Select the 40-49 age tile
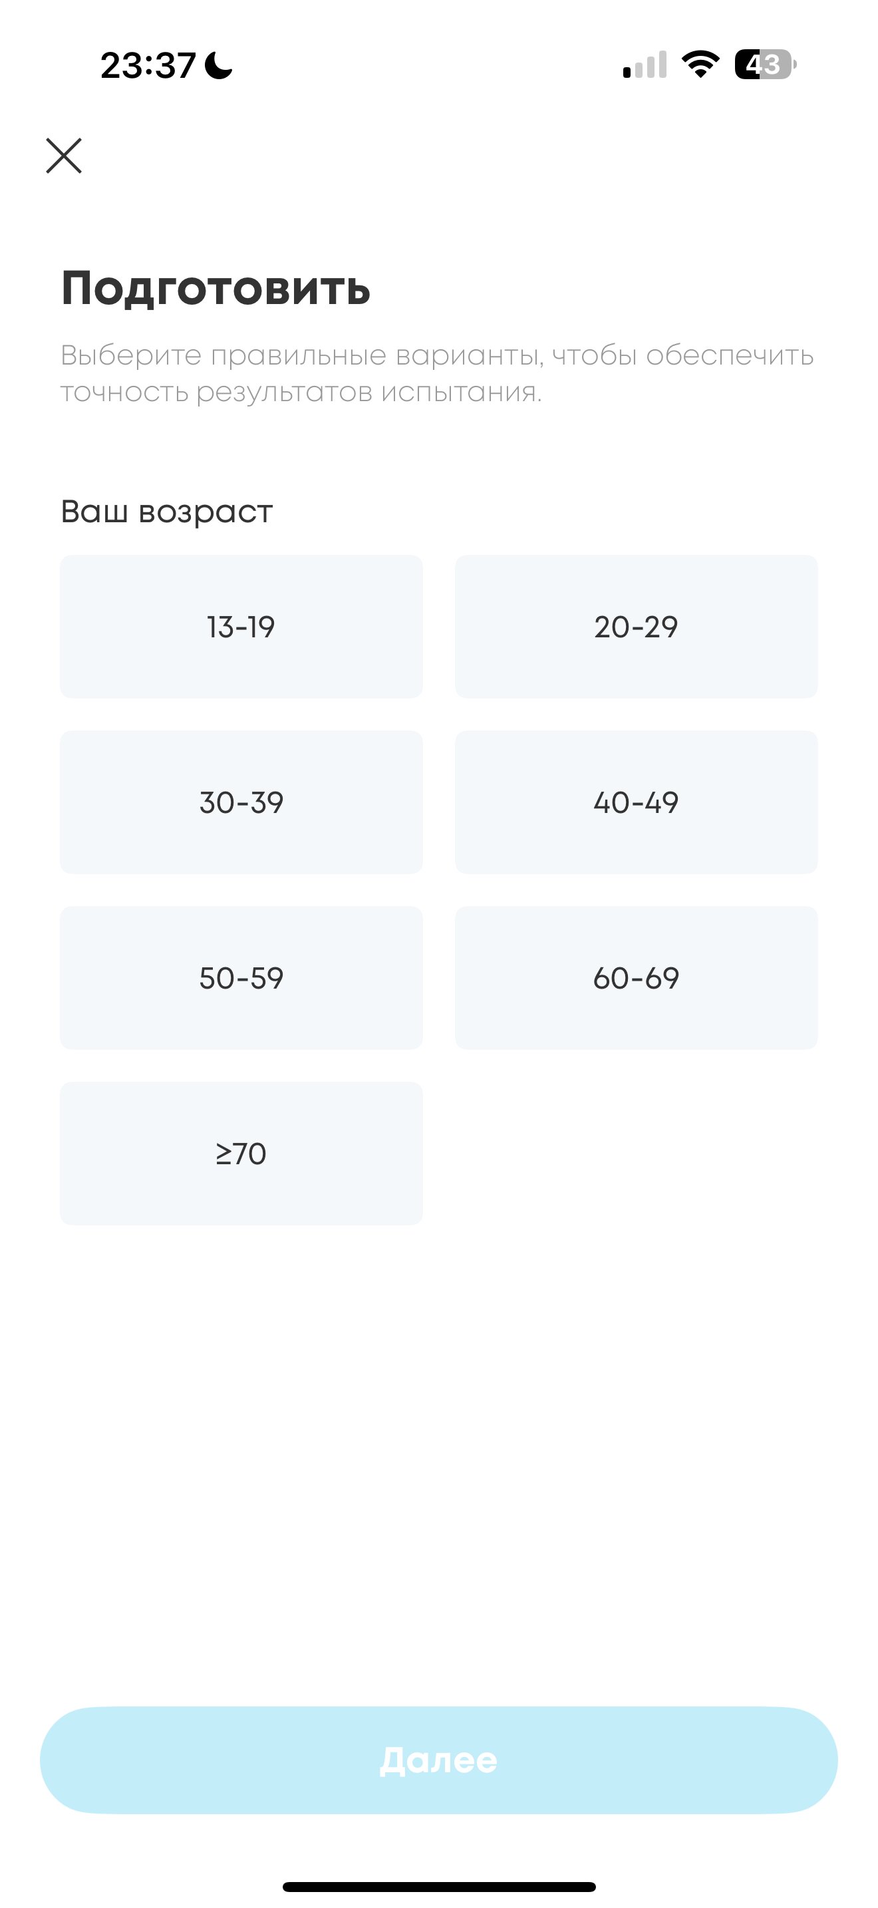The height and width of the screenshot is (1908, 878). tap(636, 802)
